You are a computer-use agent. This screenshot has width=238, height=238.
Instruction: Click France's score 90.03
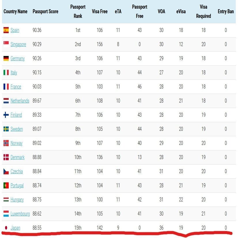point(37,86)
